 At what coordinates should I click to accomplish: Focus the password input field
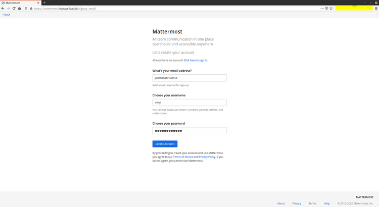tap(189, 131)
